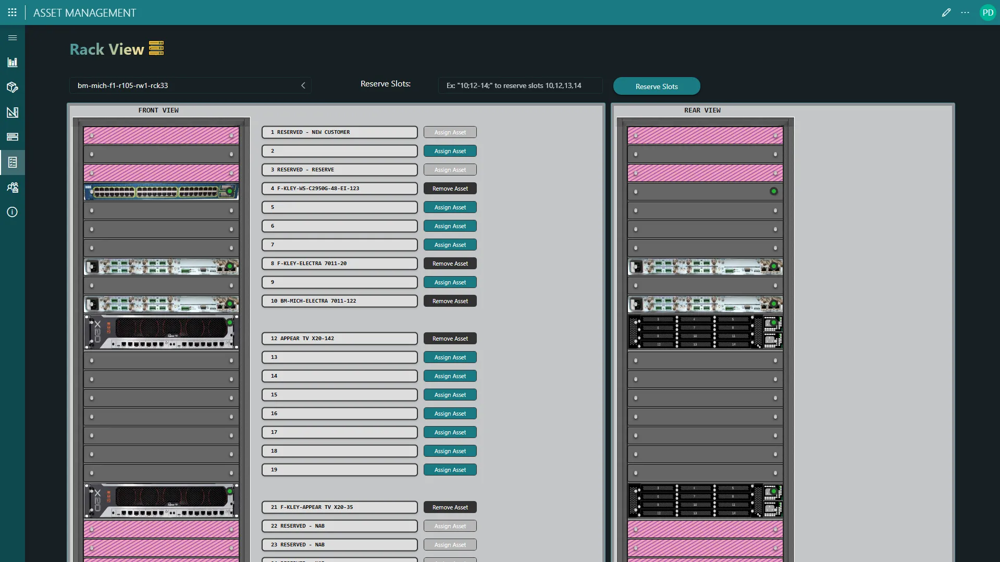The height and width of the screenshot is (562, 1000).
Task: Click the Reserve Slots button
Action: click(x=657, y=86)
